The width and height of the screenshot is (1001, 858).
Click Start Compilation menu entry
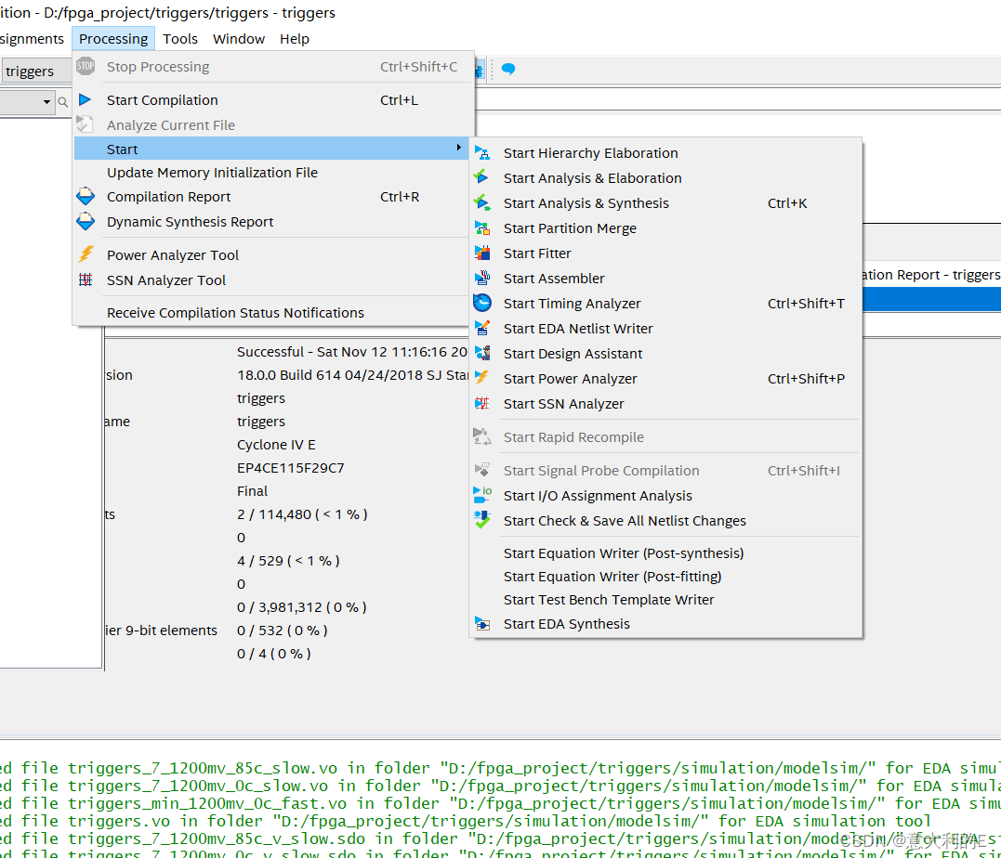click(162, 99)
